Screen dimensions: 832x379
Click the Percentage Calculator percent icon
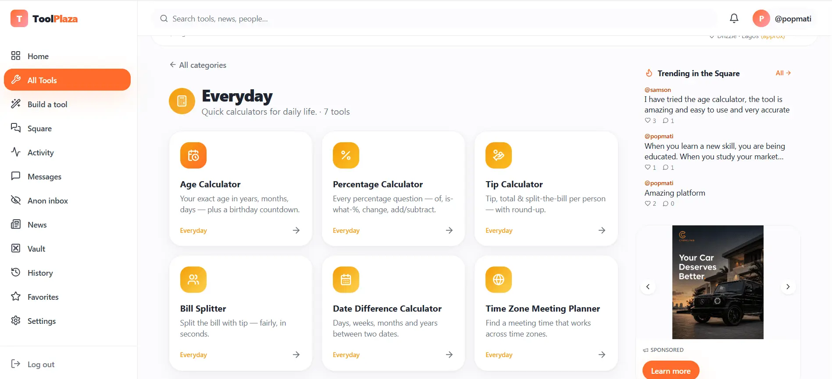pos(346,155)
